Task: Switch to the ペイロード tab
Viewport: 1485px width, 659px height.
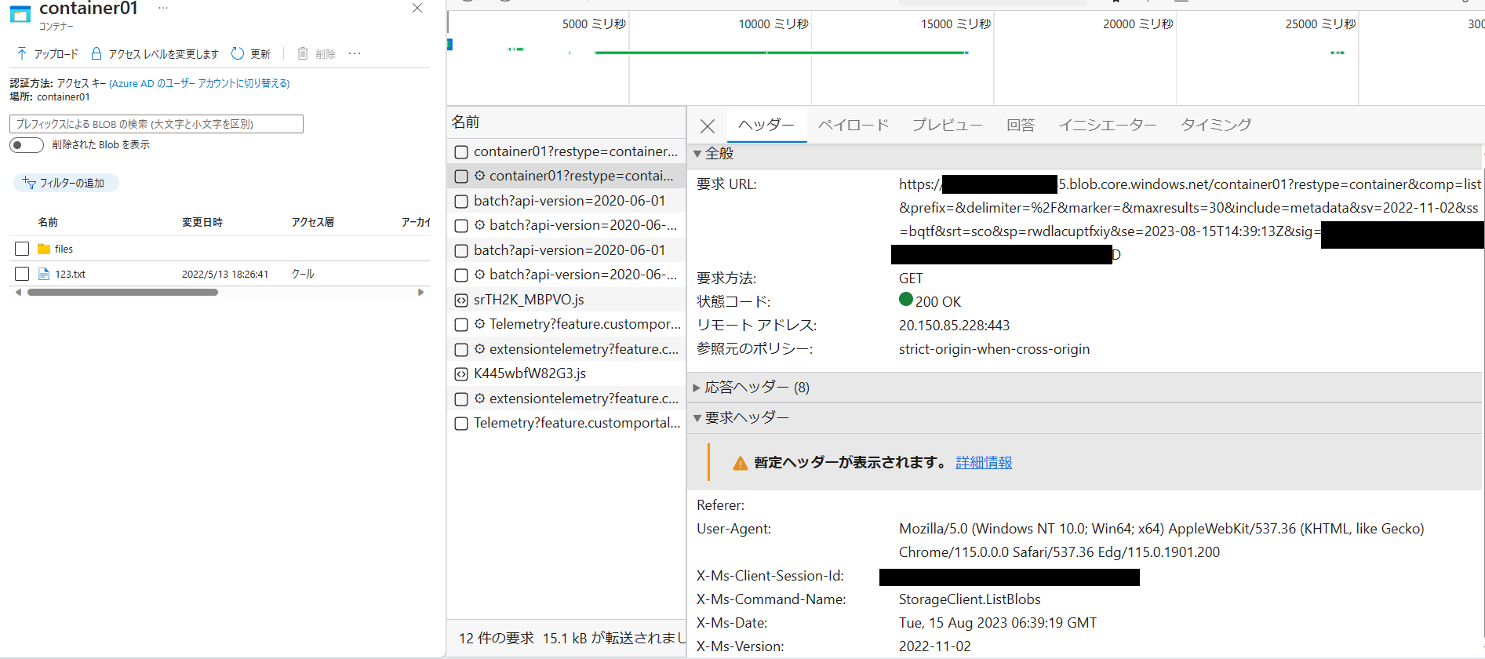Action: pyautogui.click(x=854, y=126)
